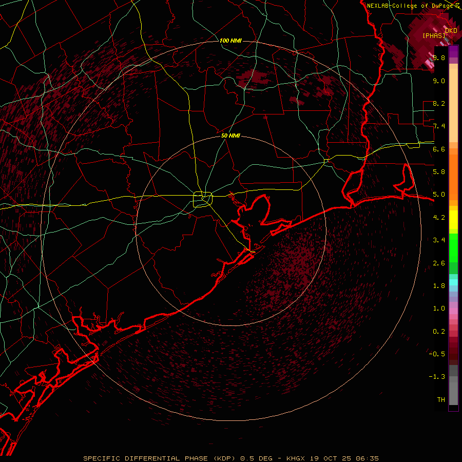Click the Specific Differential Phase caption text
The image size is (462, 462).
click(230, 458)
